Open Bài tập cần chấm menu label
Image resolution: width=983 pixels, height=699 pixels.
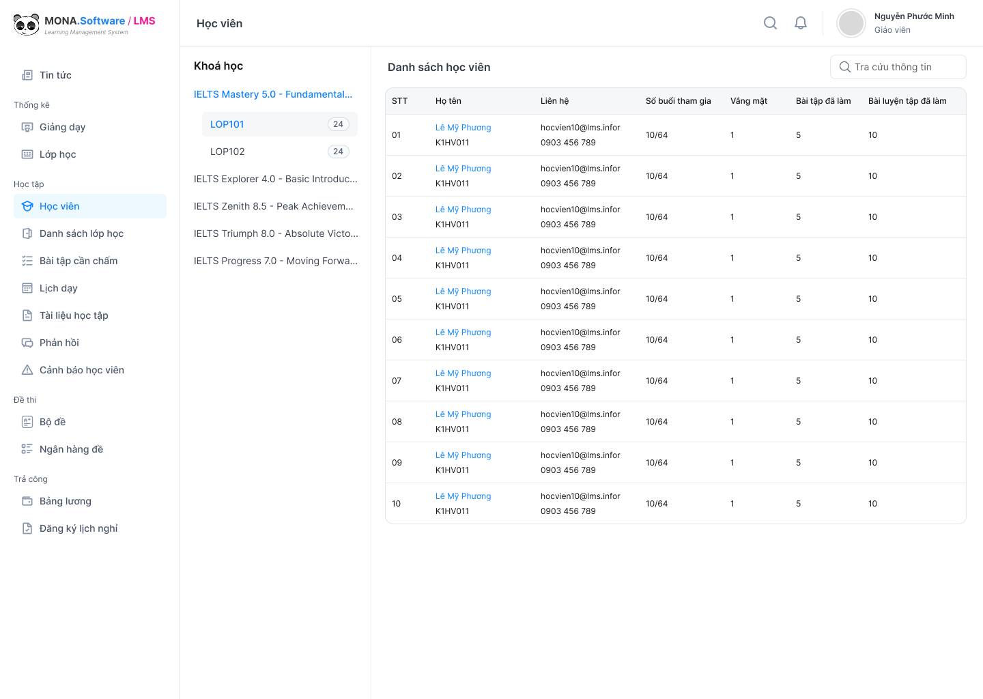point(79,261)
